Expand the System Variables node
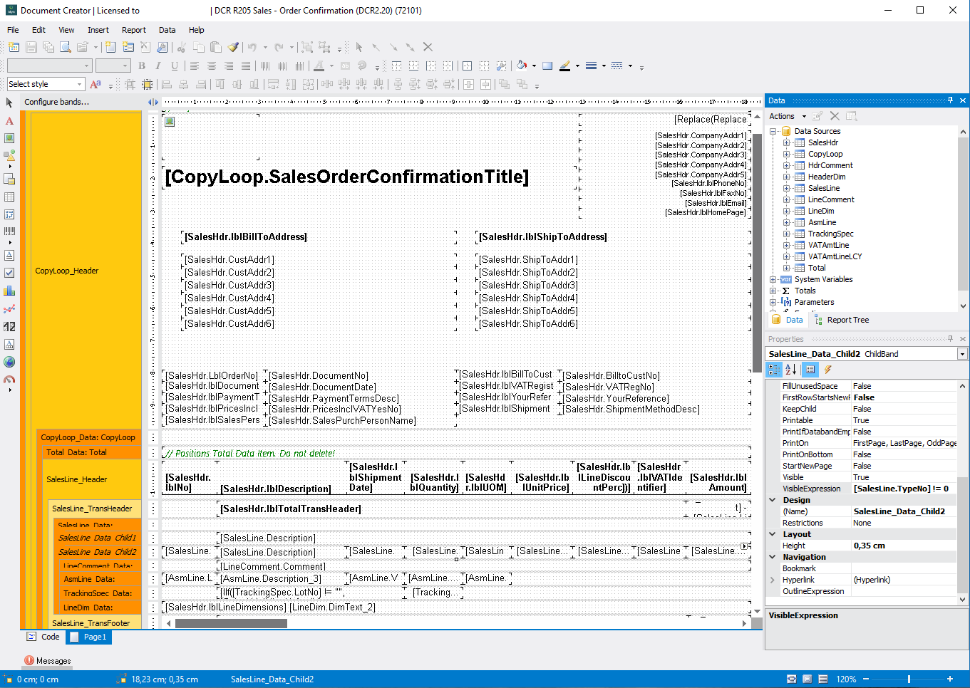 click(x=773, y=279)
